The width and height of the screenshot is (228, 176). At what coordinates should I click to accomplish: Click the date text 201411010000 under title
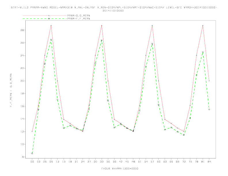pyautogui.click(x=113, y=11)
